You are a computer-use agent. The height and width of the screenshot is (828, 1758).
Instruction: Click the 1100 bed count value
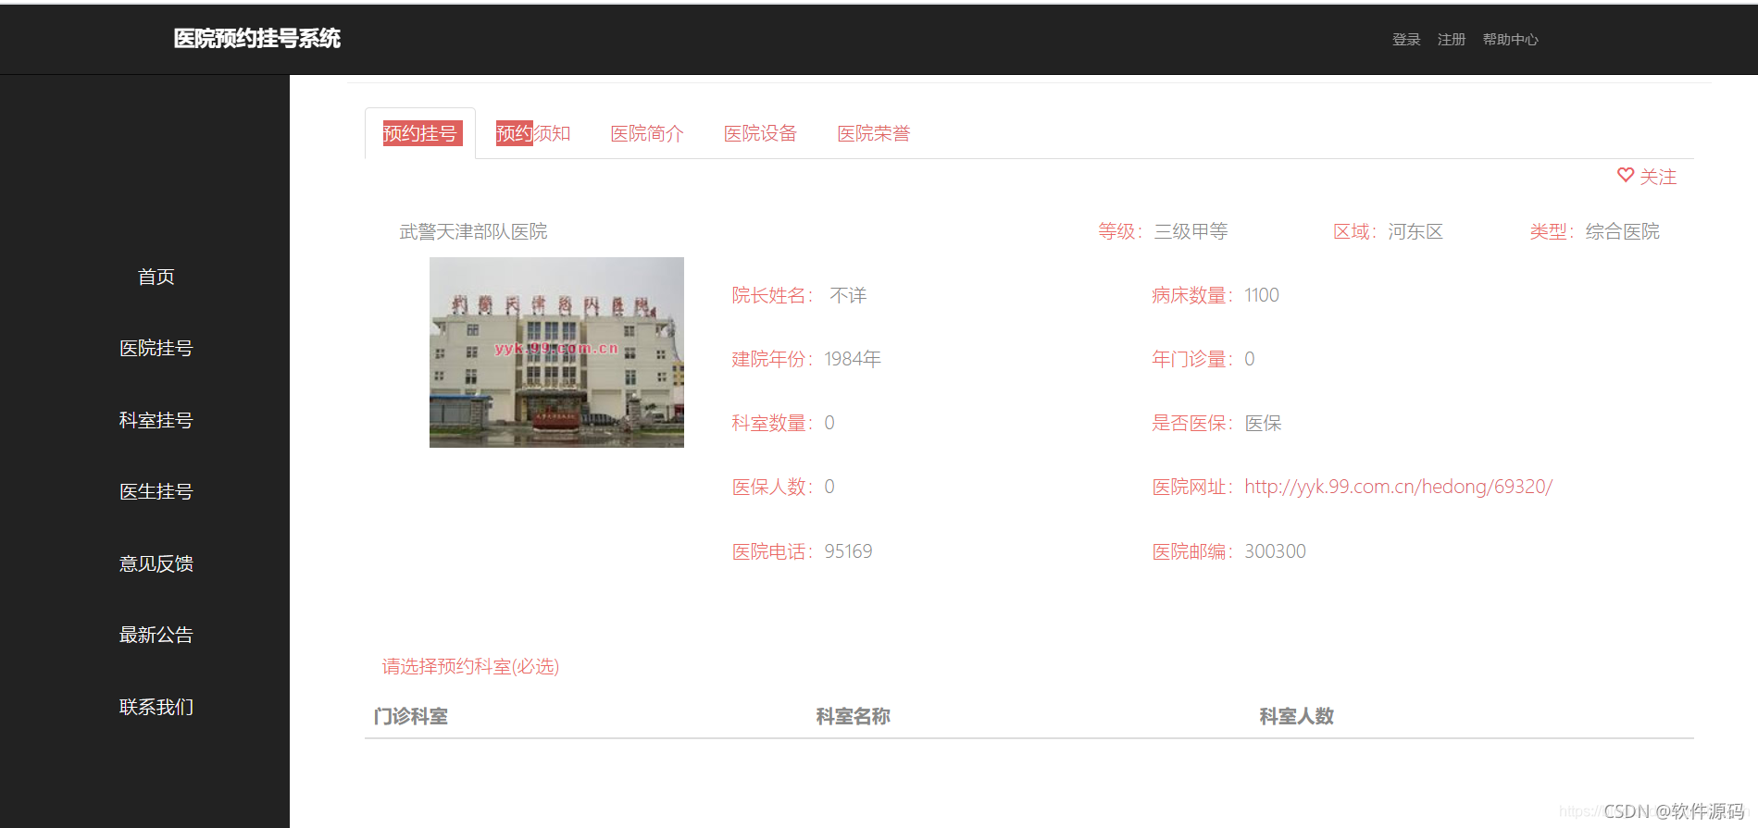tap(1262, 295)
